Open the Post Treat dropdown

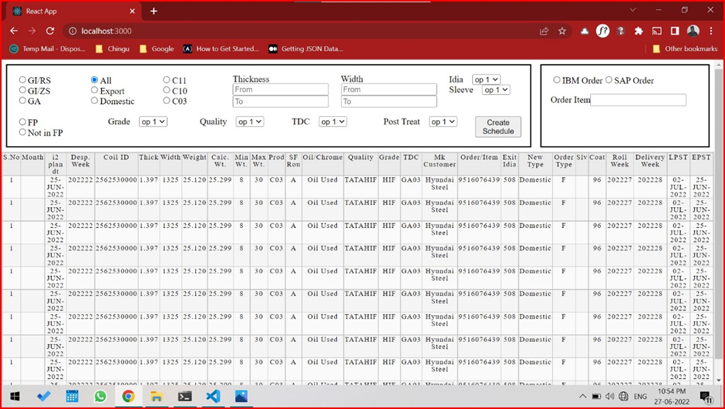pyautogui.click(x=443, y=122)
